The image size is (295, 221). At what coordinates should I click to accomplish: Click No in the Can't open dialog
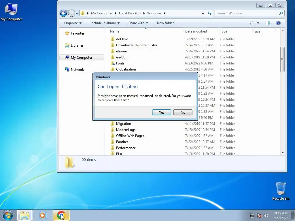tap(183, 113)
